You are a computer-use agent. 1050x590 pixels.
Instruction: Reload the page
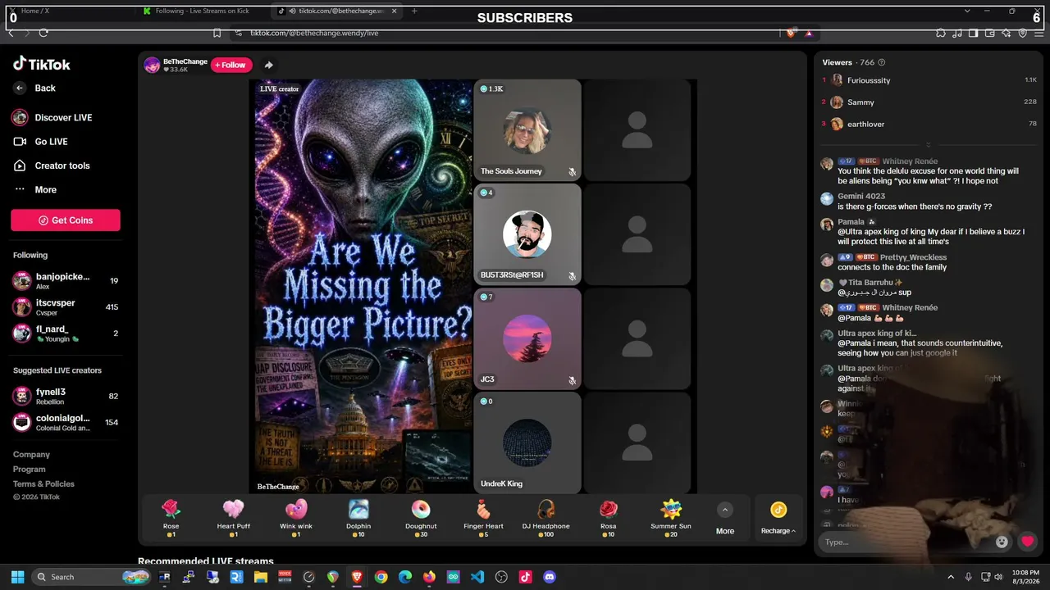[43, 33]
